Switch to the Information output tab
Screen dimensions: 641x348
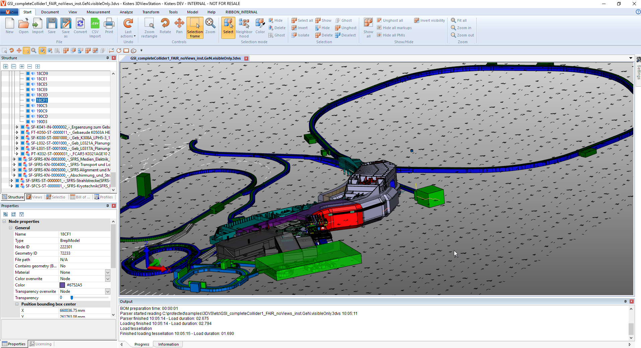(168, 344)
